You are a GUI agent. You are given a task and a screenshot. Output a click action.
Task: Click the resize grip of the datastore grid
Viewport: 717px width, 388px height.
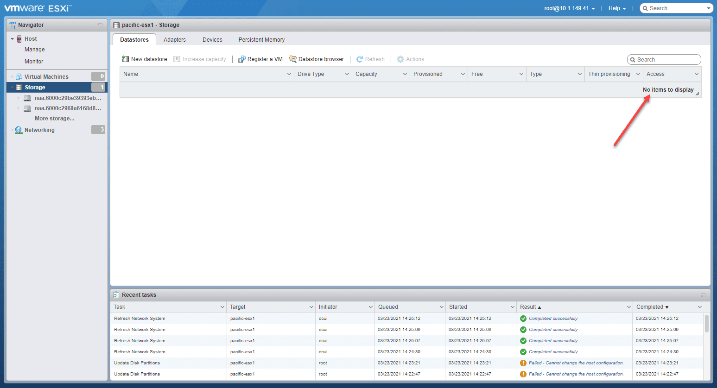pos(698,94)
